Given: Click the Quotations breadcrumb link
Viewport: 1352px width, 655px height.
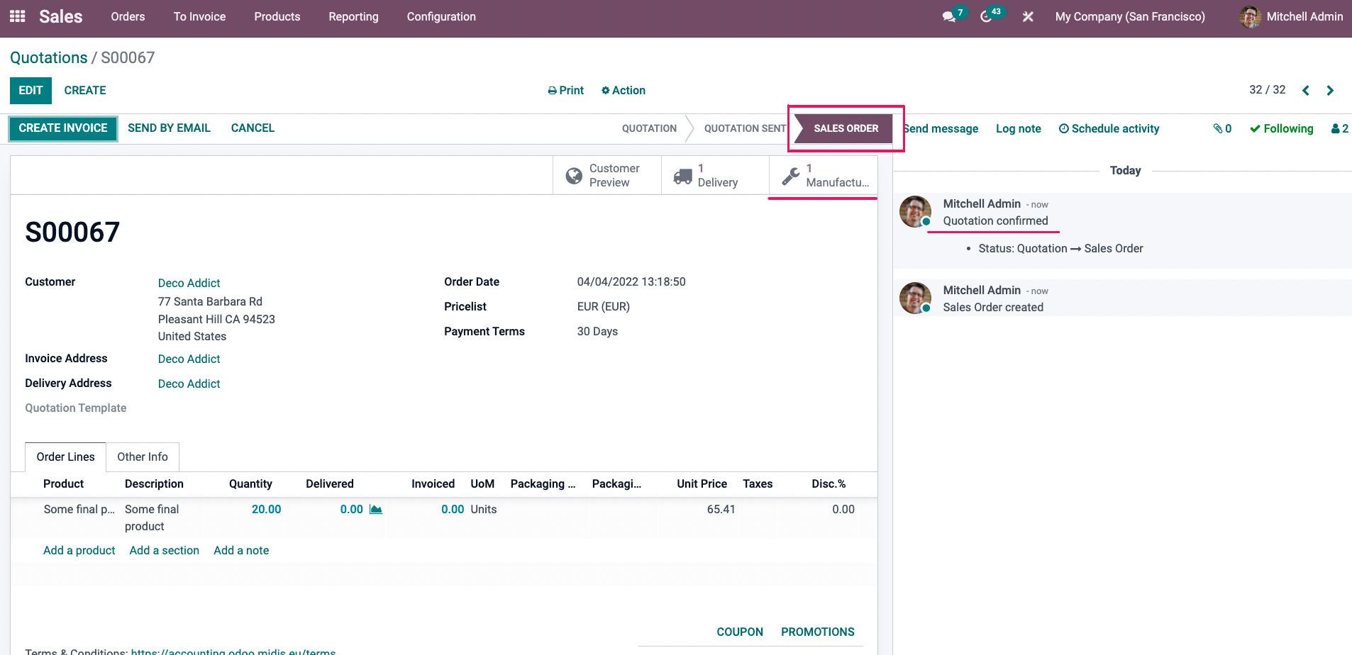Looking at the screenshot, I should [x=49, y=57].
